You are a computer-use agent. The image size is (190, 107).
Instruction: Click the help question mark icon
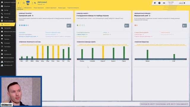(159, 3)
